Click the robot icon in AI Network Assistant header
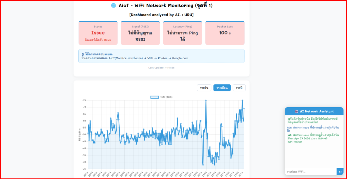This screenshot has width=347, height=179. [x=297, y=111]
